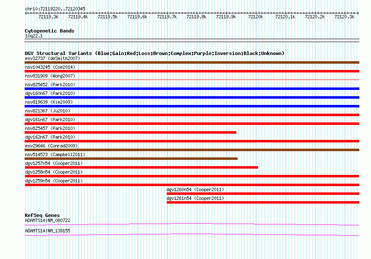The image size is (371, 259).
Task: Select the brown esv29646 complex bar
Action: point(192,150)
